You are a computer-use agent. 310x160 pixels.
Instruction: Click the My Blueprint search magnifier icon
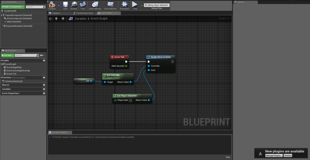click(x=38, y=55)
